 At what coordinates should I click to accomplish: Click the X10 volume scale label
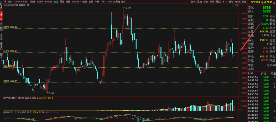tap(241, 109)
